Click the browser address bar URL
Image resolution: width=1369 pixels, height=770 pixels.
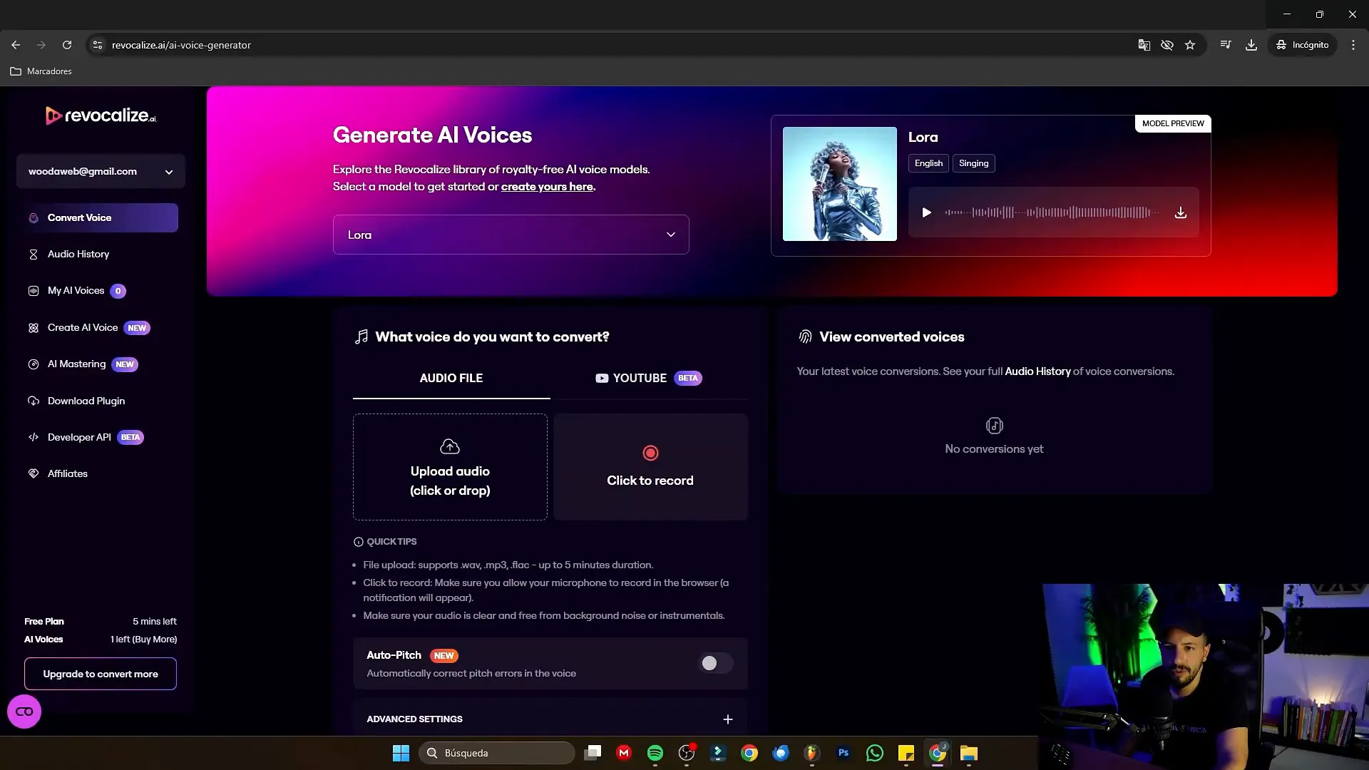point(181,45)
